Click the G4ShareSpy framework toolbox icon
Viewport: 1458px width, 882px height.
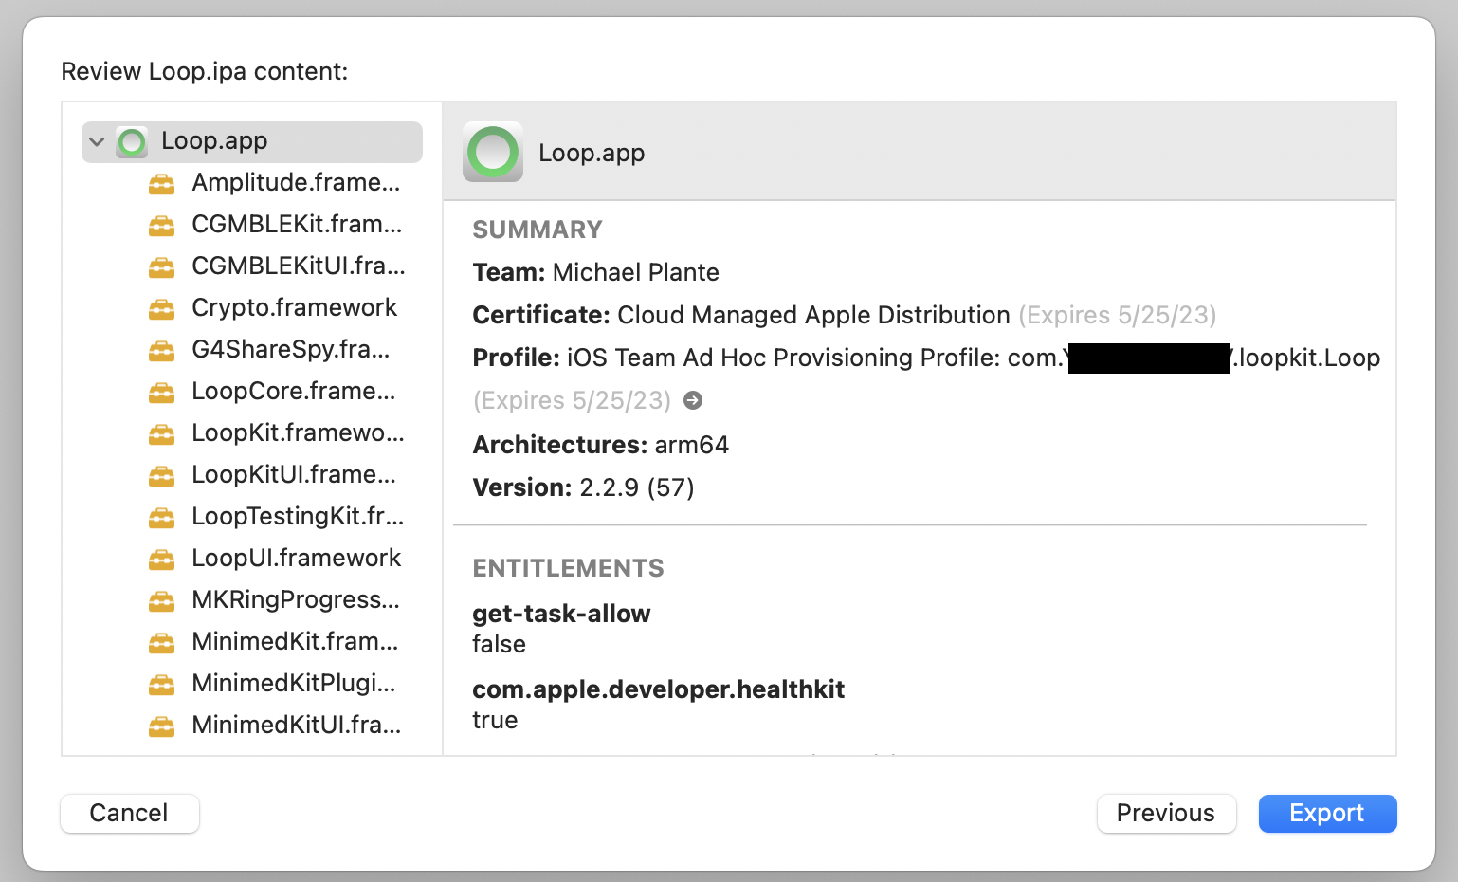click(x=162, y=350)
